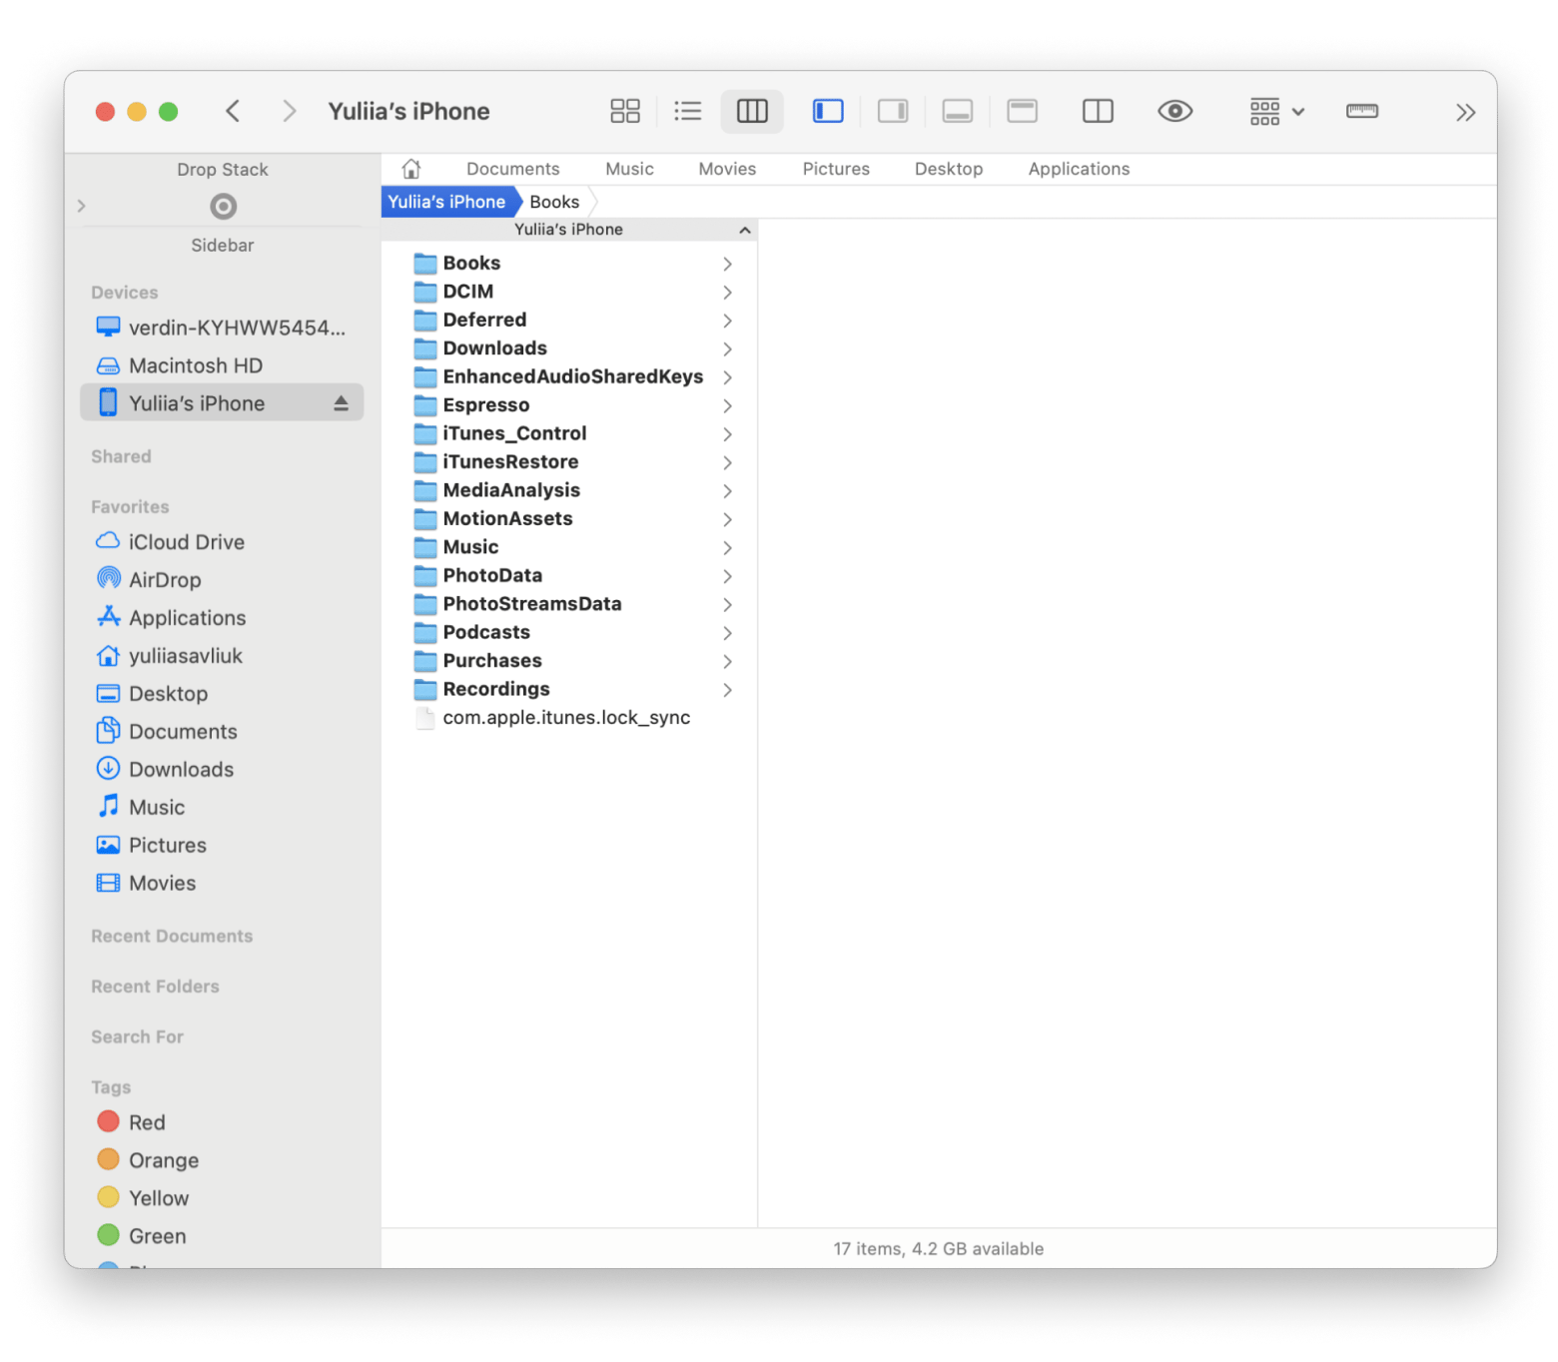The height and width of the screenshot is (1362, 1558).
Task: Open Music in the favorites bar
Action: click(629, 169)
